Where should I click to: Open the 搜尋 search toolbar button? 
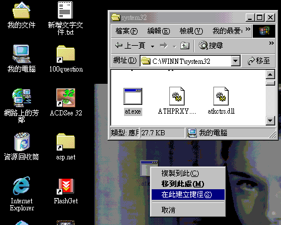tap(211, 45)
